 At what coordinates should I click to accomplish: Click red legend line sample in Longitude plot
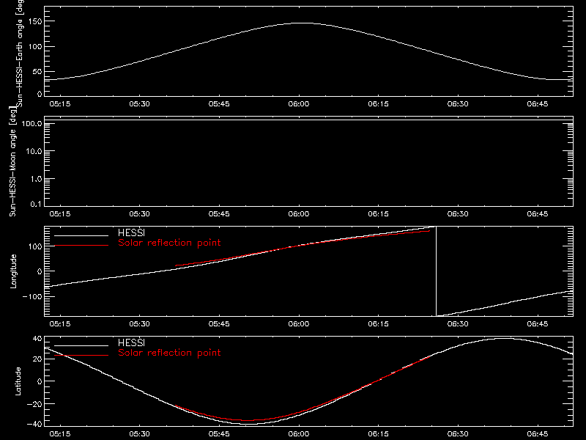coord(81,246)
